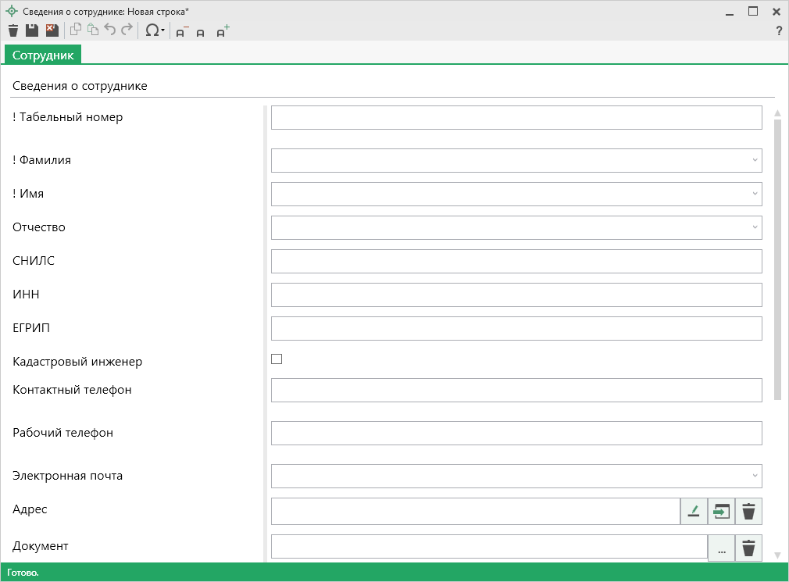Click the Табельный номер input field
This screenshot has height=582, width=789.
coord(516,118)
